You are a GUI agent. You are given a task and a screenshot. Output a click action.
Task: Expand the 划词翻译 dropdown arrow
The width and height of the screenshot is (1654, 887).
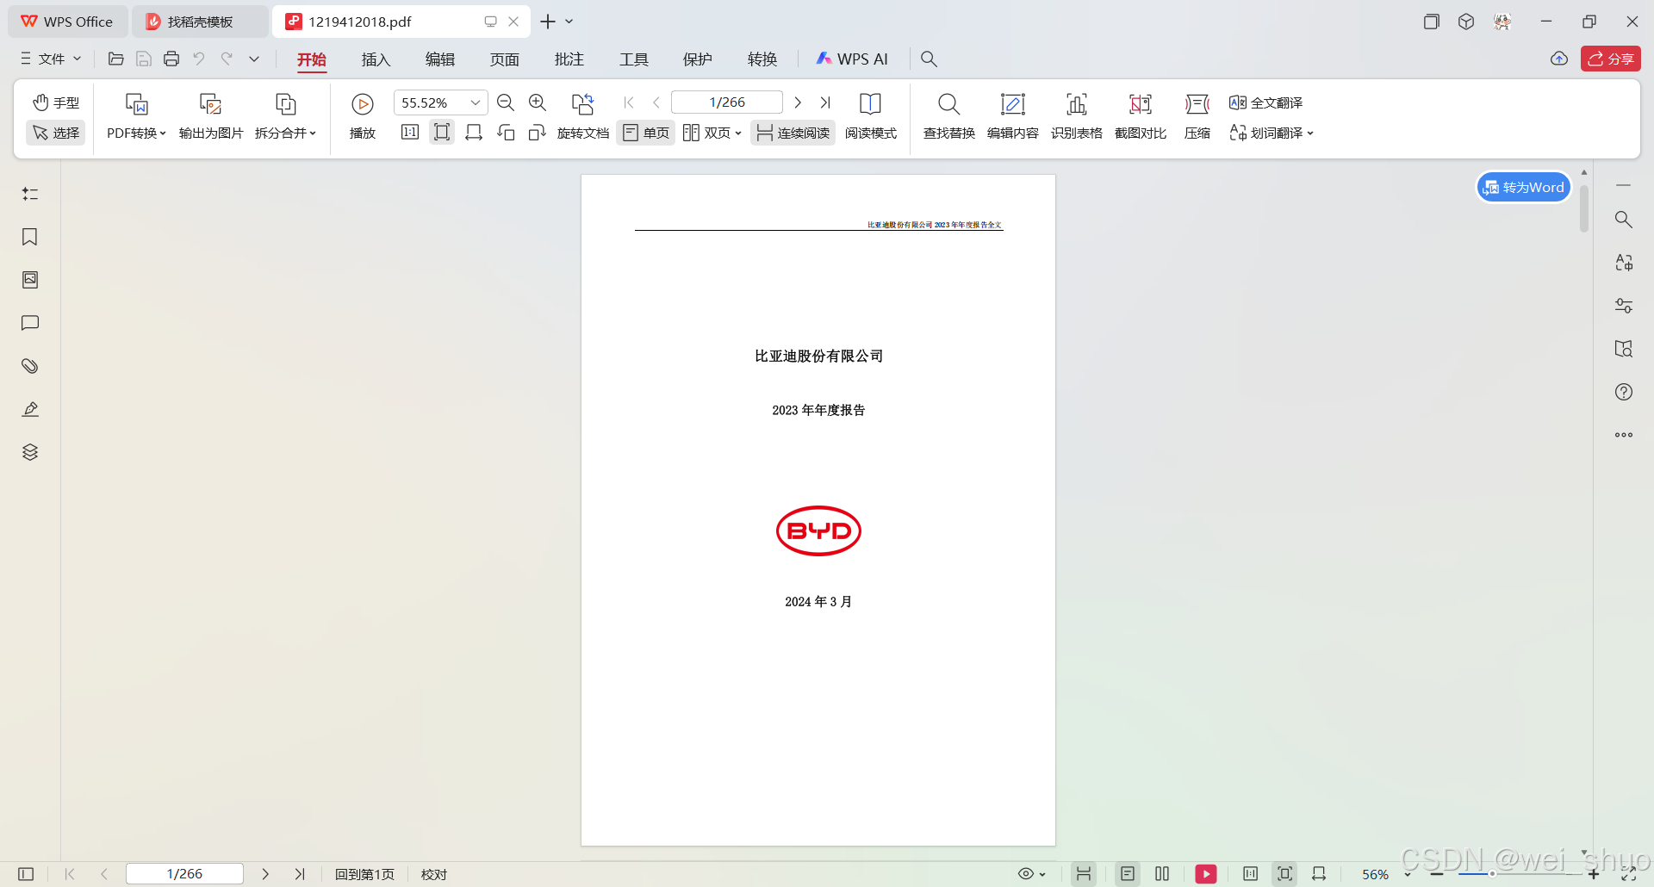pyautogui.click(x=1310, y=133)
